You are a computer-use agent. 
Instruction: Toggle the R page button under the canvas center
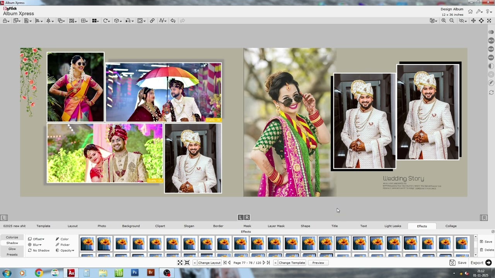click(247, 217)
